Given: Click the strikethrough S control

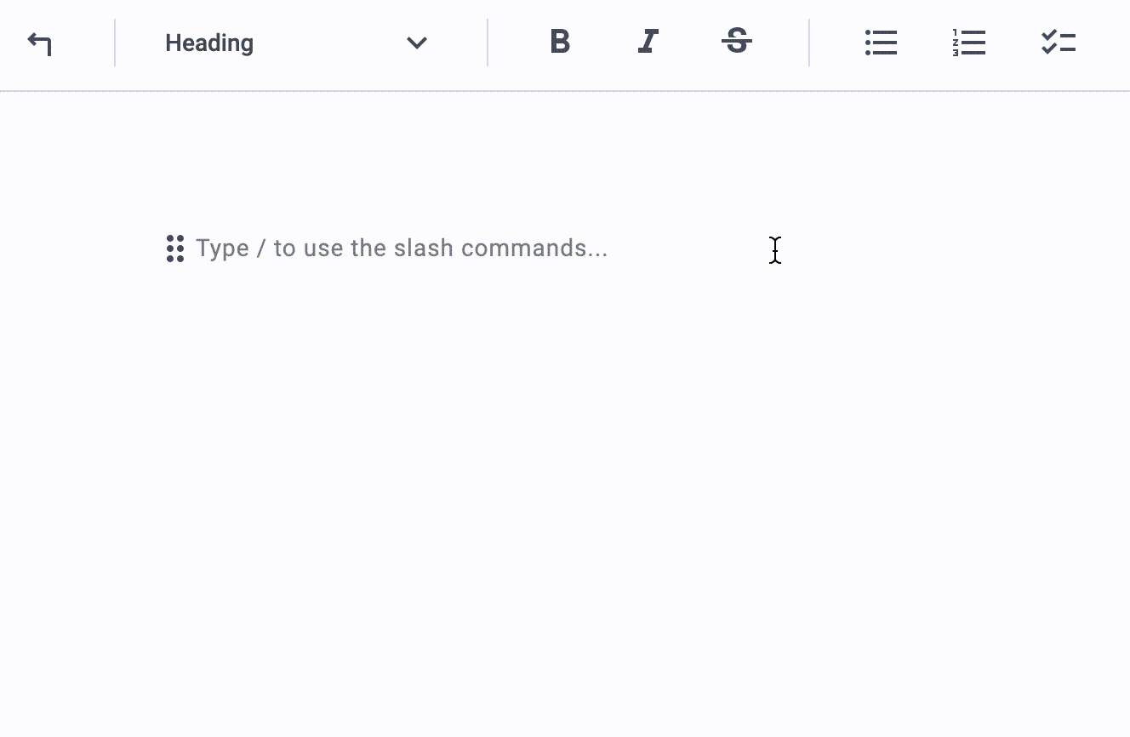Looking at the screenshot, I should pyautogui.click(x=736, y=43).
